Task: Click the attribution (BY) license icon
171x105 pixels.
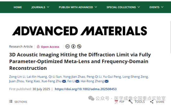Action: [x=73, y=46]
